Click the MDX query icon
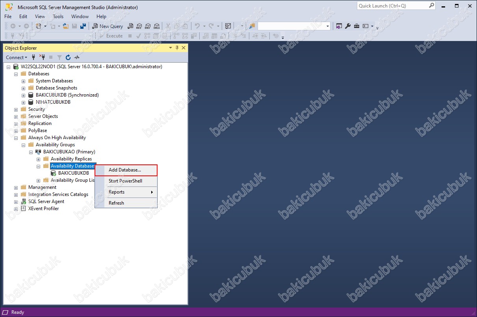Image resolution: width=477 pixels, height=317 pixels. [x=139, y=26]
